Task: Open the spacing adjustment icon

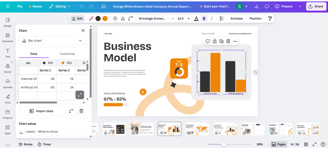Action: pyautogui.click(x=123, y=19)
